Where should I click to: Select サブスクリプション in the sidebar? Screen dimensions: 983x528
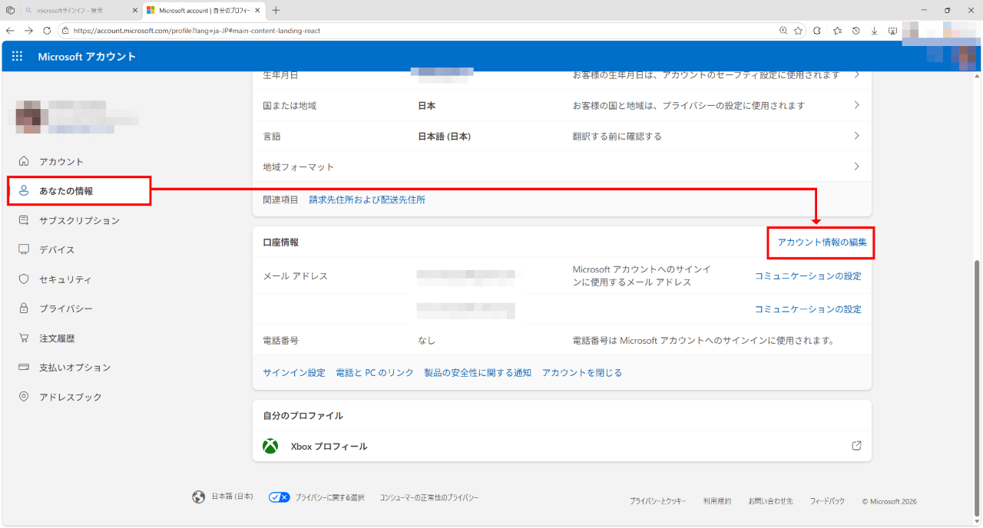(x=79, y=220)
